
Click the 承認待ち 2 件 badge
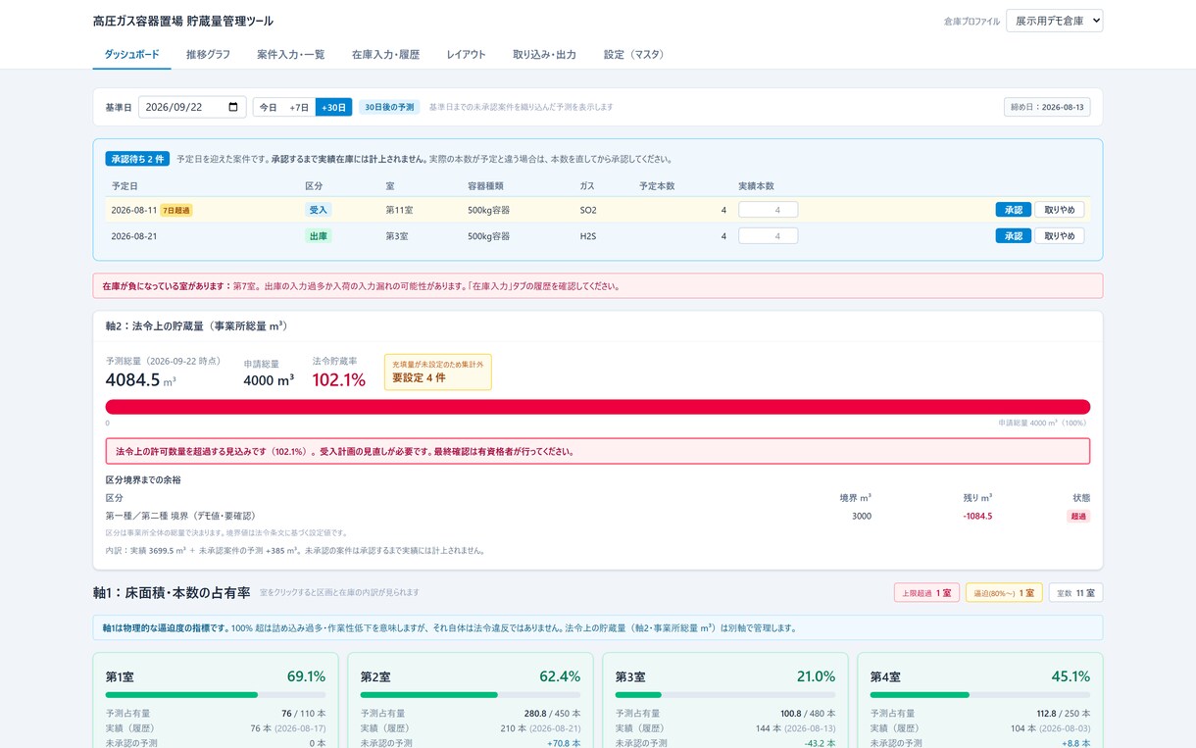[x=137, y=158]
